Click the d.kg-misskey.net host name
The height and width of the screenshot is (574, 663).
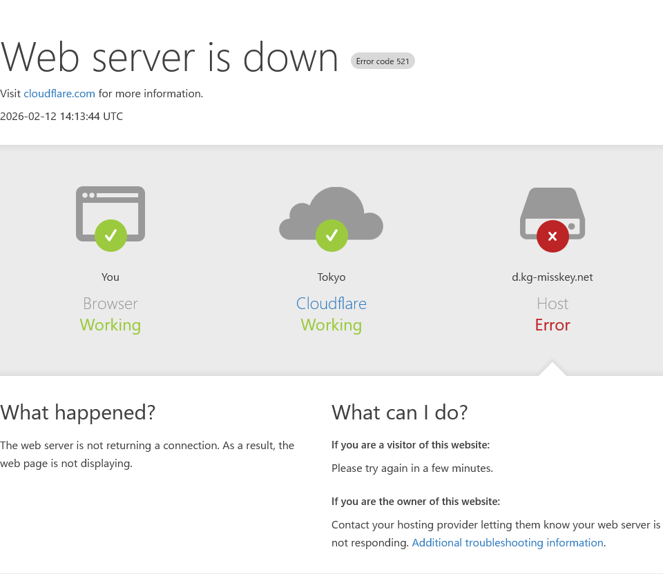click(552, 277)
